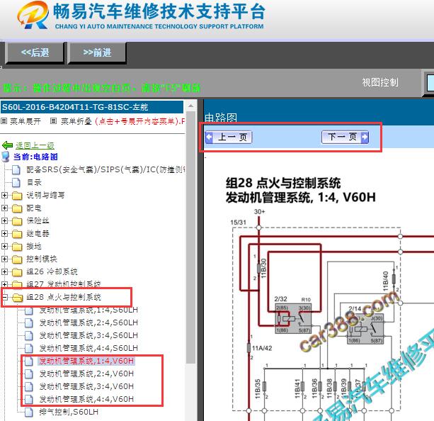Viewport: 434px width, 421px height.
Task: Click page icon of 发动机管理系统,4:4,V60H
Action: (x=28, y=399)
